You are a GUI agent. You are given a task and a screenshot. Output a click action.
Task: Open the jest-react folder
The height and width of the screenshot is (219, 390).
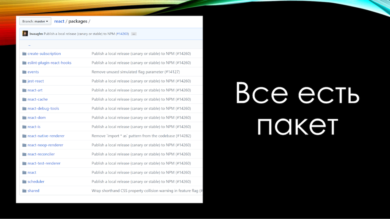tap(36, 81)
